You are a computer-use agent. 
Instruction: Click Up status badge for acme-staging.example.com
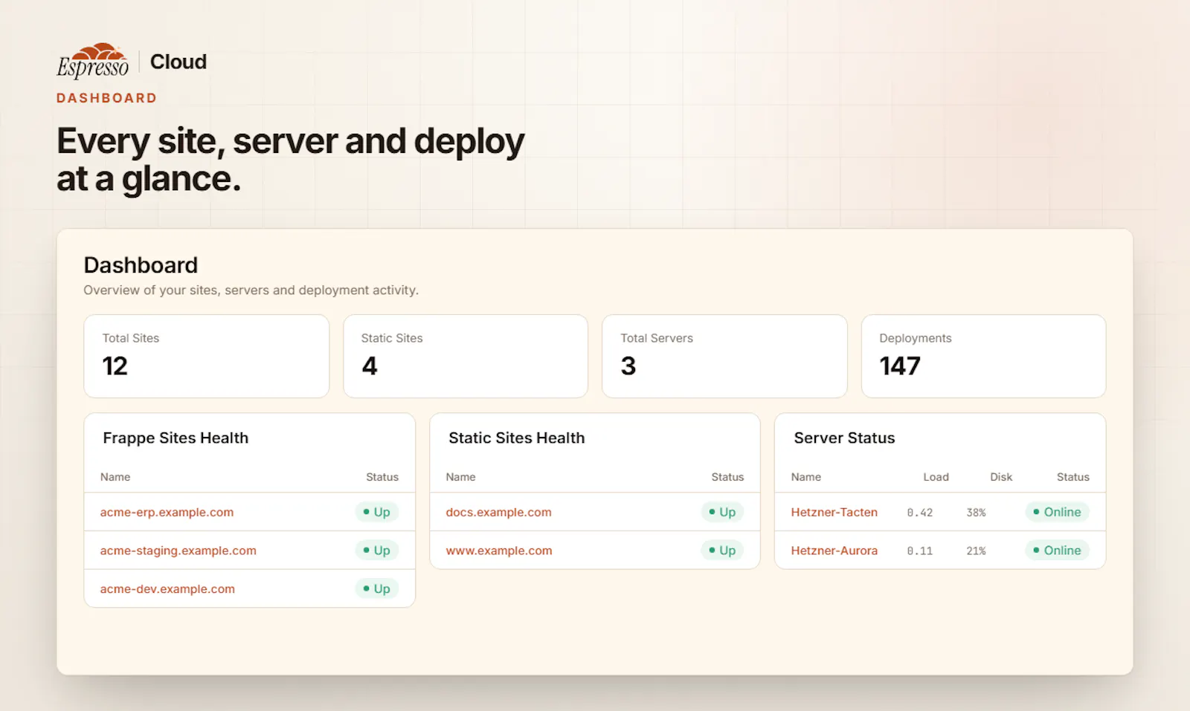[376, 551]
